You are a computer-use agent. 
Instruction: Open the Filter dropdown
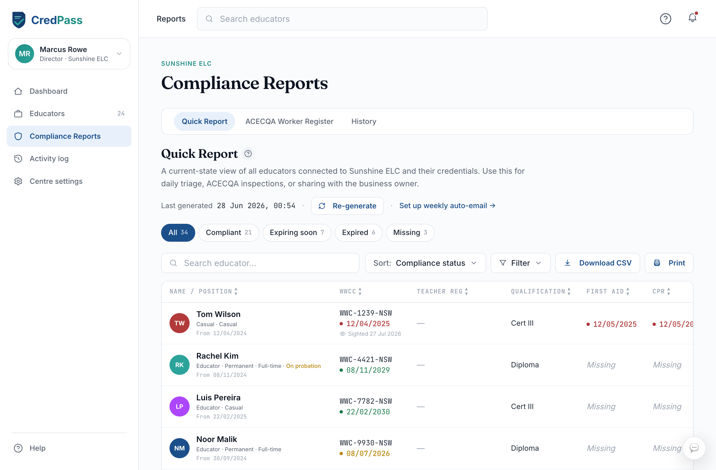tap(520, 263)
